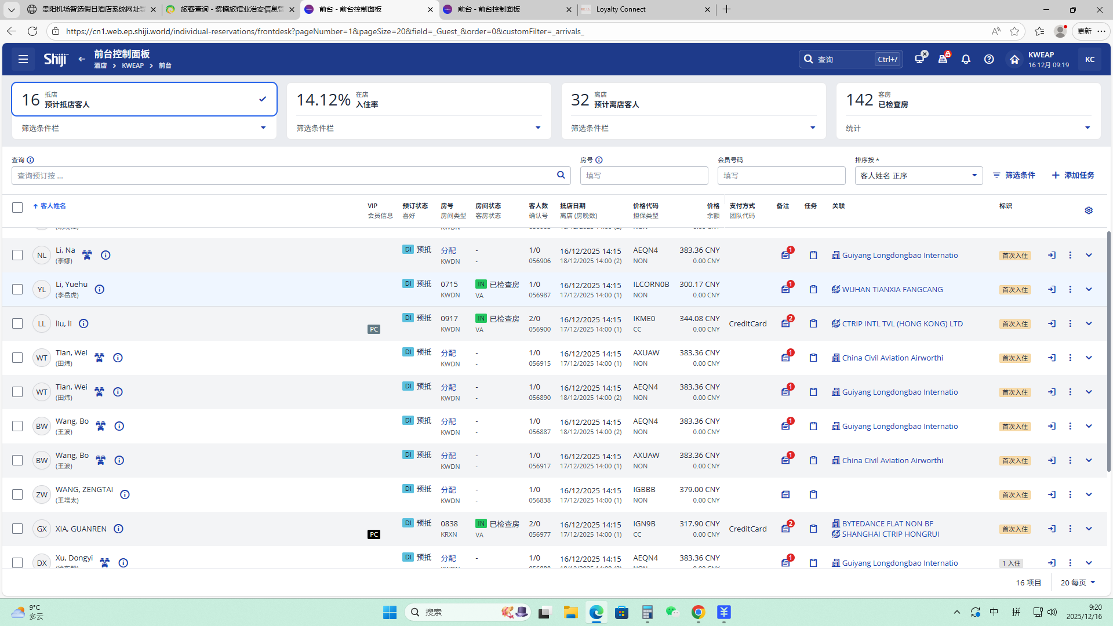
Task: Open the help question mark icon
Action: 989,59
